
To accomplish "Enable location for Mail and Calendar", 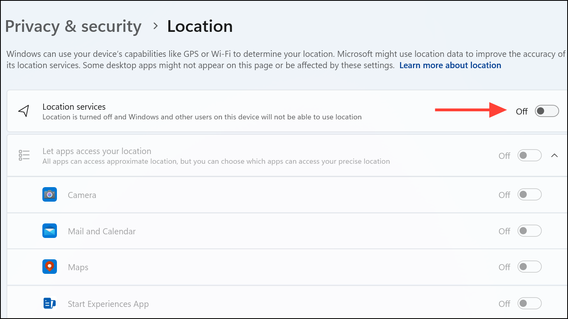I will click(x=529, y=231).
